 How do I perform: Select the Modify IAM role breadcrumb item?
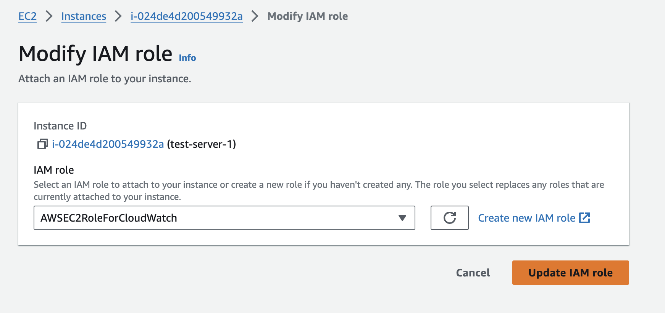(307, 16)
